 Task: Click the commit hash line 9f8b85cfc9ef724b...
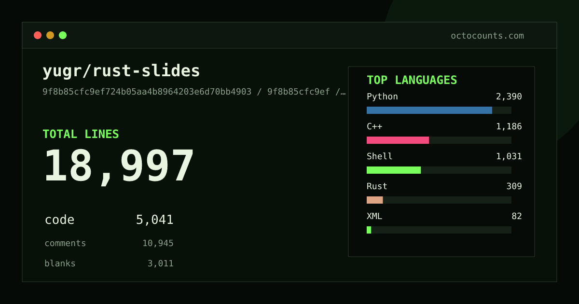(x=194, y=92)
